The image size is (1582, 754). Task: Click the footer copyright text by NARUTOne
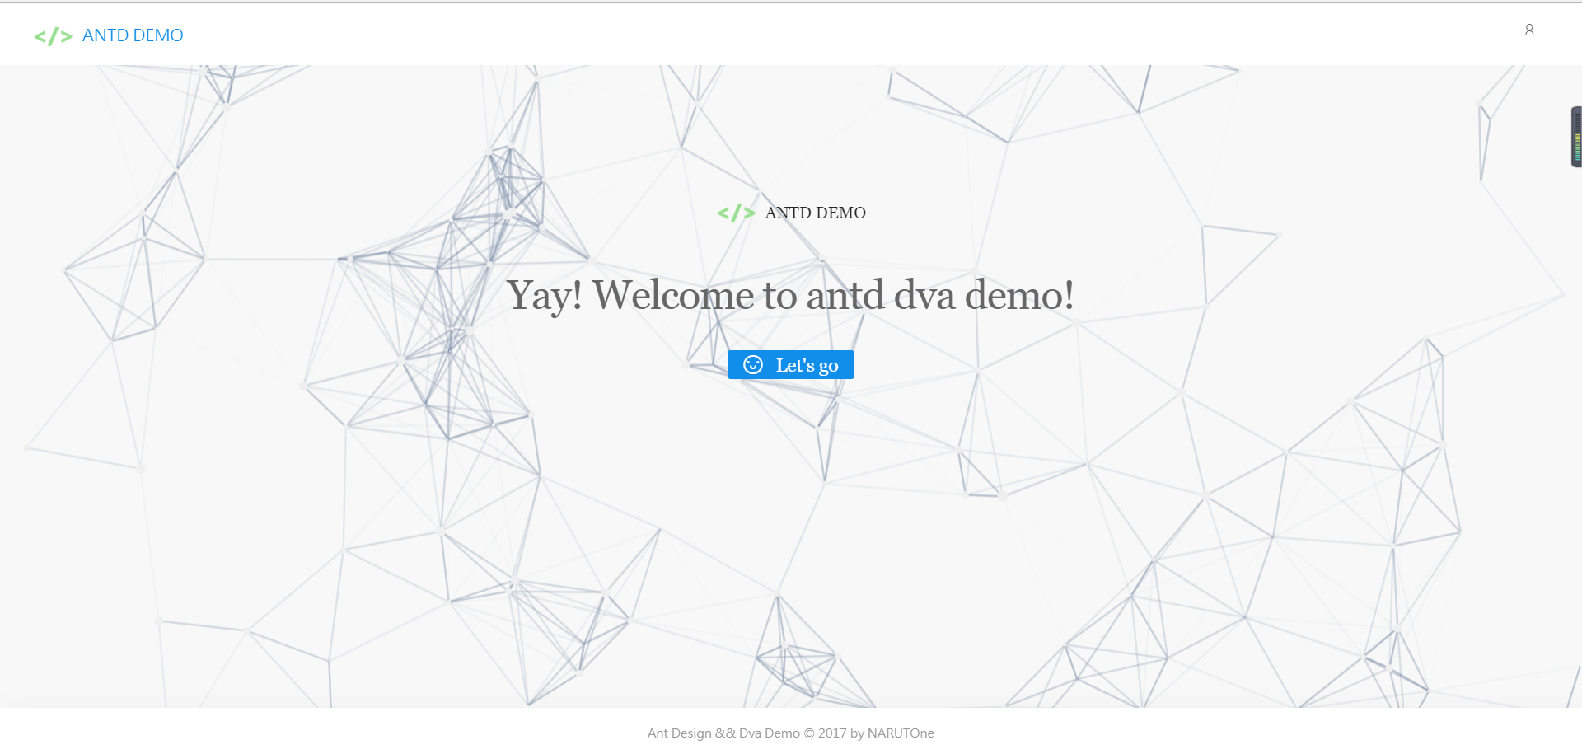pyautogui.click(x=791, y=733)
